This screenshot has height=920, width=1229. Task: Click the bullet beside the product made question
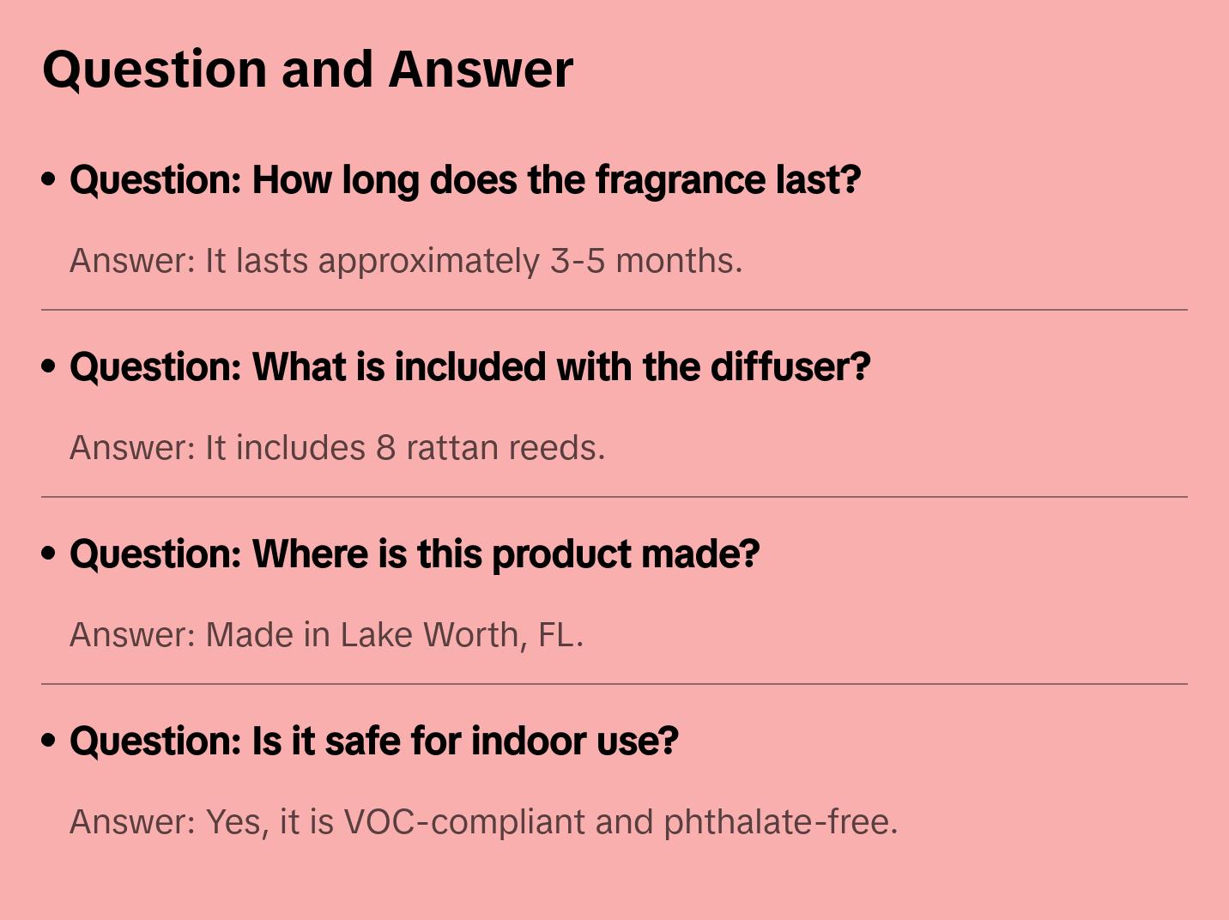point(49,554)
